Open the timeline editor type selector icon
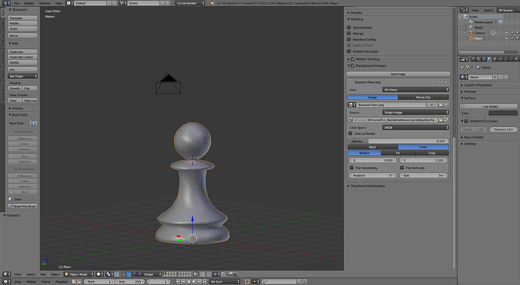Viewport: 520px width, 285px height. click(x=6, y=281)
